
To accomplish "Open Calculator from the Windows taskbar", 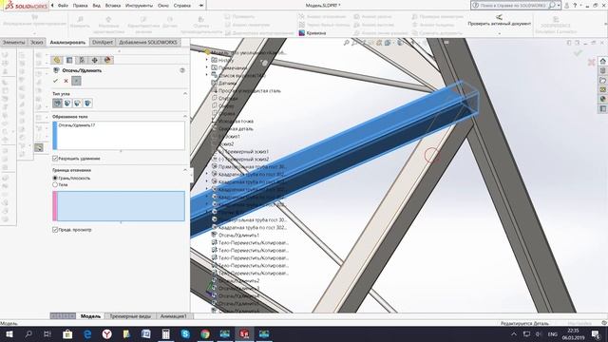I will coord(165,333).
